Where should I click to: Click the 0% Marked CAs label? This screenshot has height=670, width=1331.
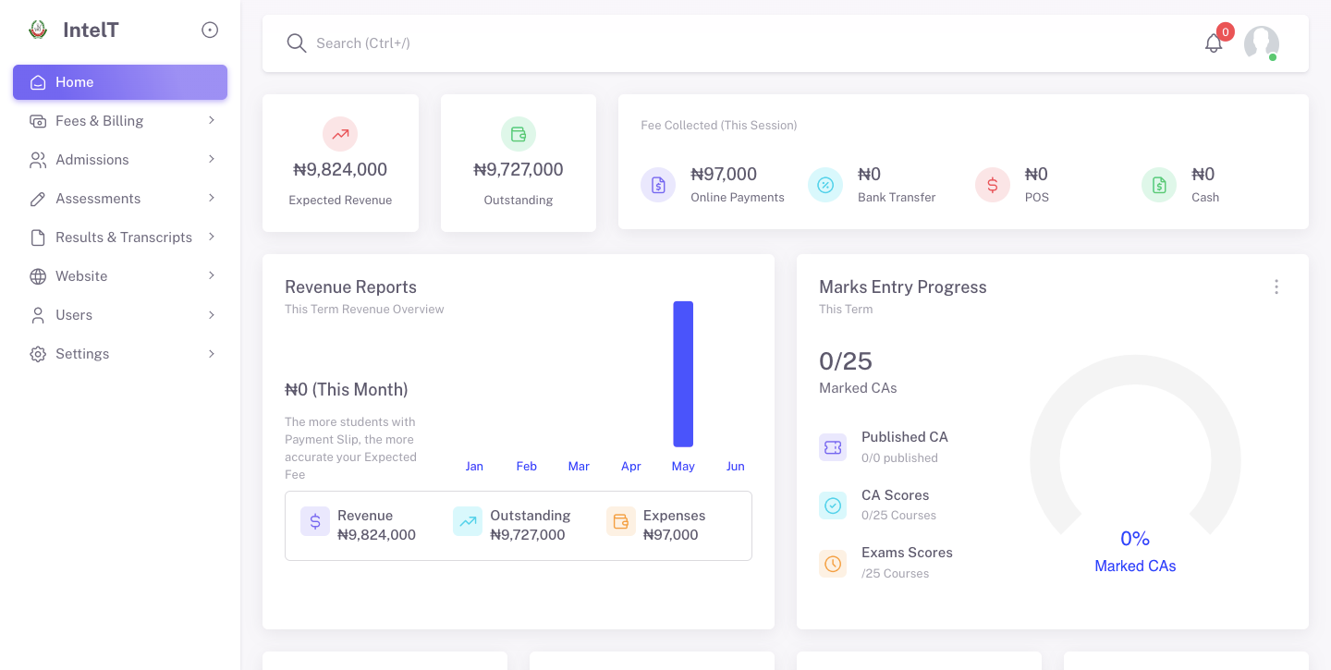coord(1135,539)
